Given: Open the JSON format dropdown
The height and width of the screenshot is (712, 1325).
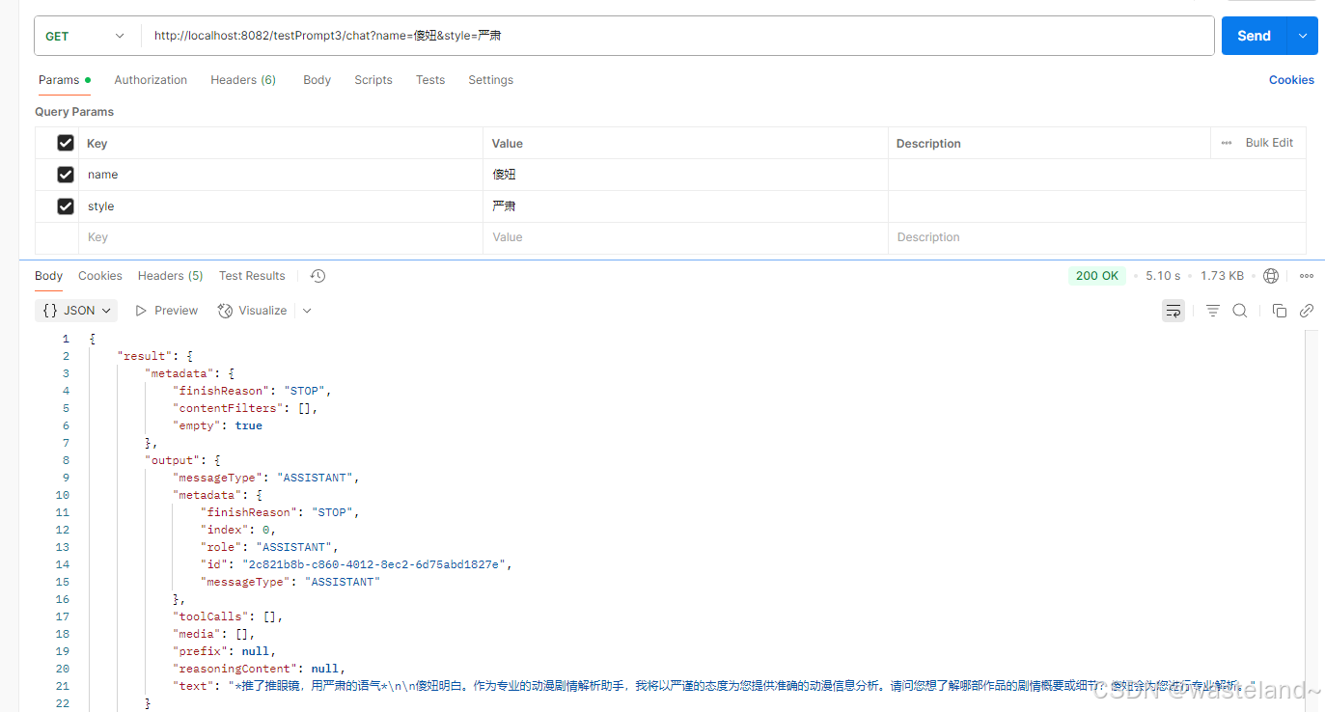Looking at the screenshot, I should tap(76, 311).
